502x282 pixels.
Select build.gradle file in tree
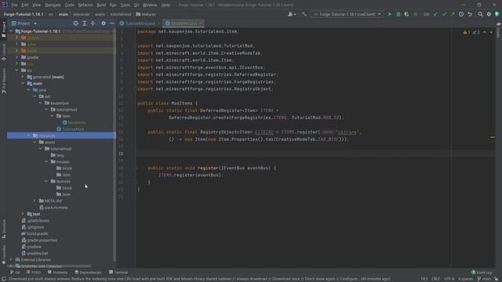click(x=35, y=233)
